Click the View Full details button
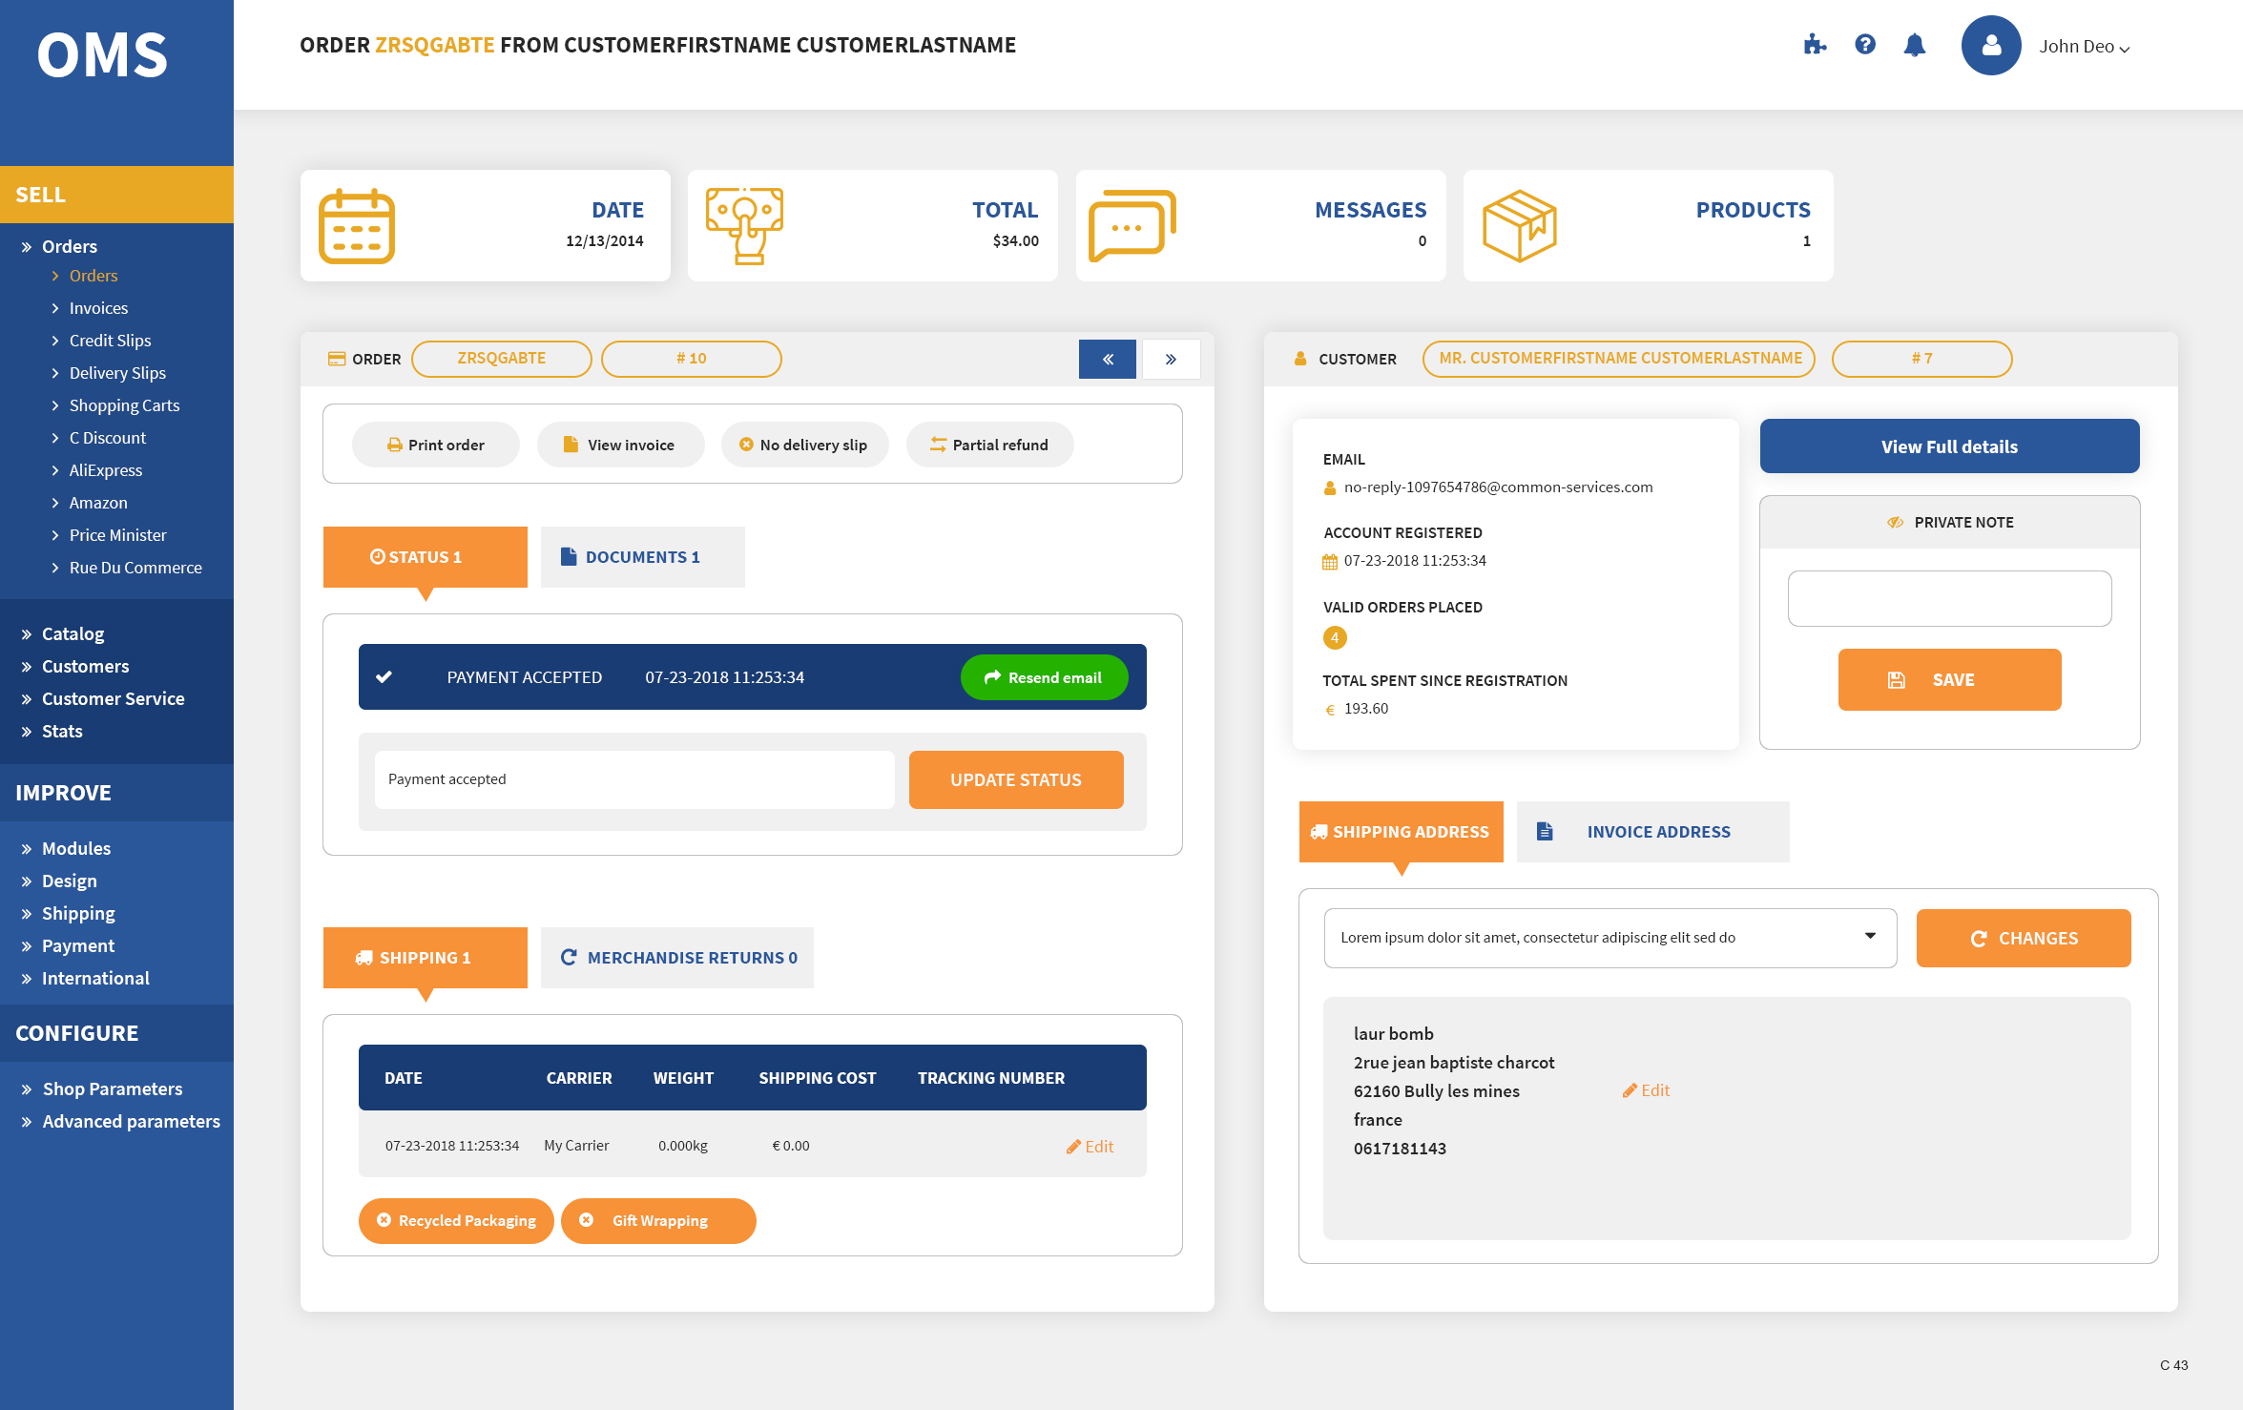This screenshot has height=1410, width=2243. [1949, 446]
